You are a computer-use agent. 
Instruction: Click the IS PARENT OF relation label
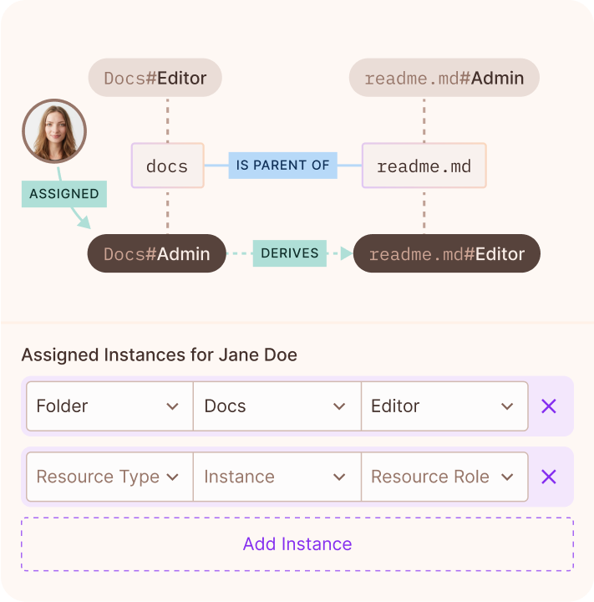tap(282, 166)
